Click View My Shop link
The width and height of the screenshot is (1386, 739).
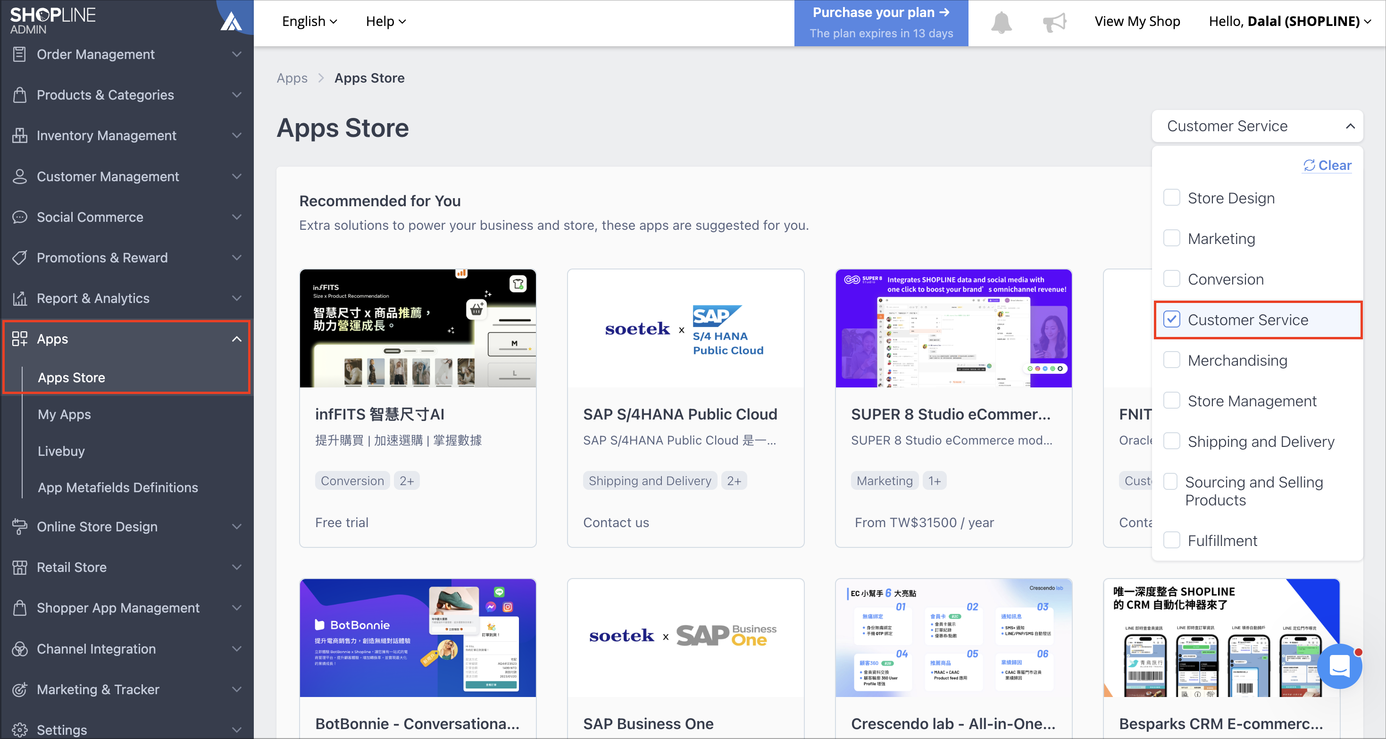point(1137,22)
